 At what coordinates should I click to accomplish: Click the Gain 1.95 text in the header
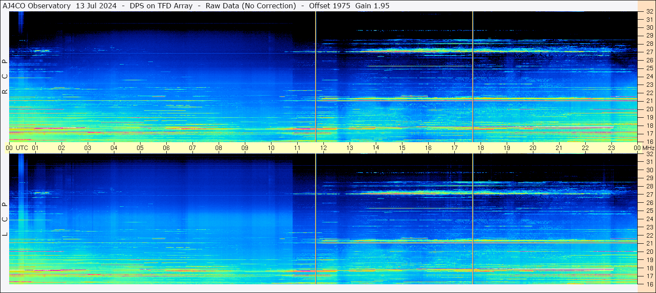click(x=372, y=6)
